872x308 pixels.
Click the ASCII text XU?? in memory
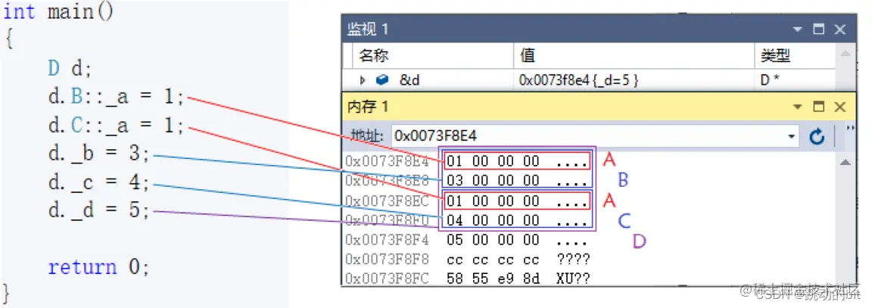[x=573, y=278]
